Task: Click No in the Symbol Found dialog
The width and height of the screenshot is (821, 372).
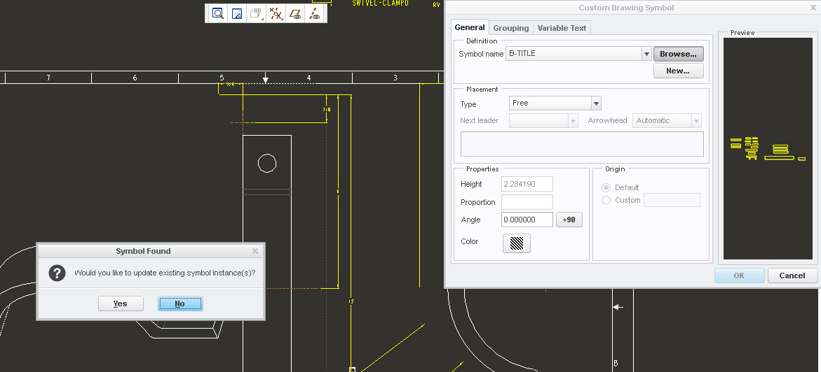Action: click(180, 303)
